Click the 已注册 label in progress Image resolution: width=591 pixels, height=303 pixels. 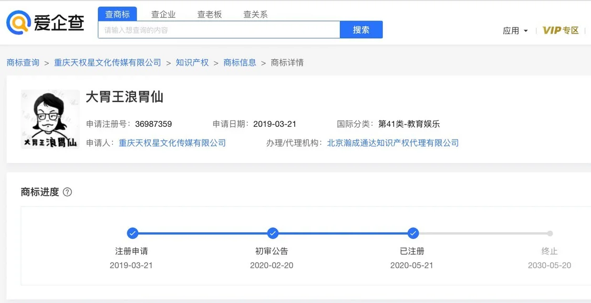[411, 251]
